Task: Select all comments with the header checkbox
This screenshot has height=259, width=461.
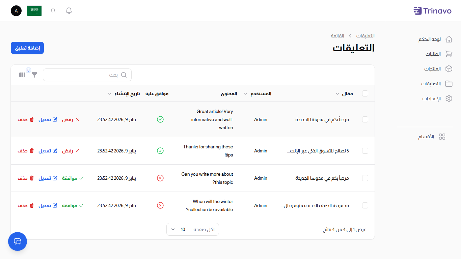Action: coord(365,93)
